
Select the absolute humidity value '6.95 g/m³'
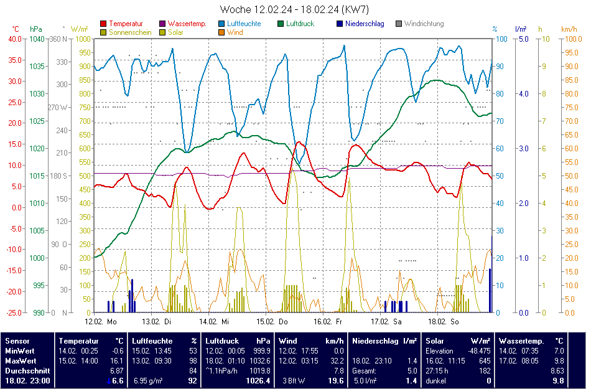coord(148,381)
